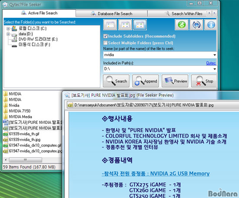
Task: Select 61947-nvidia_dx10_computex.gif result
Action: (35, 145)
